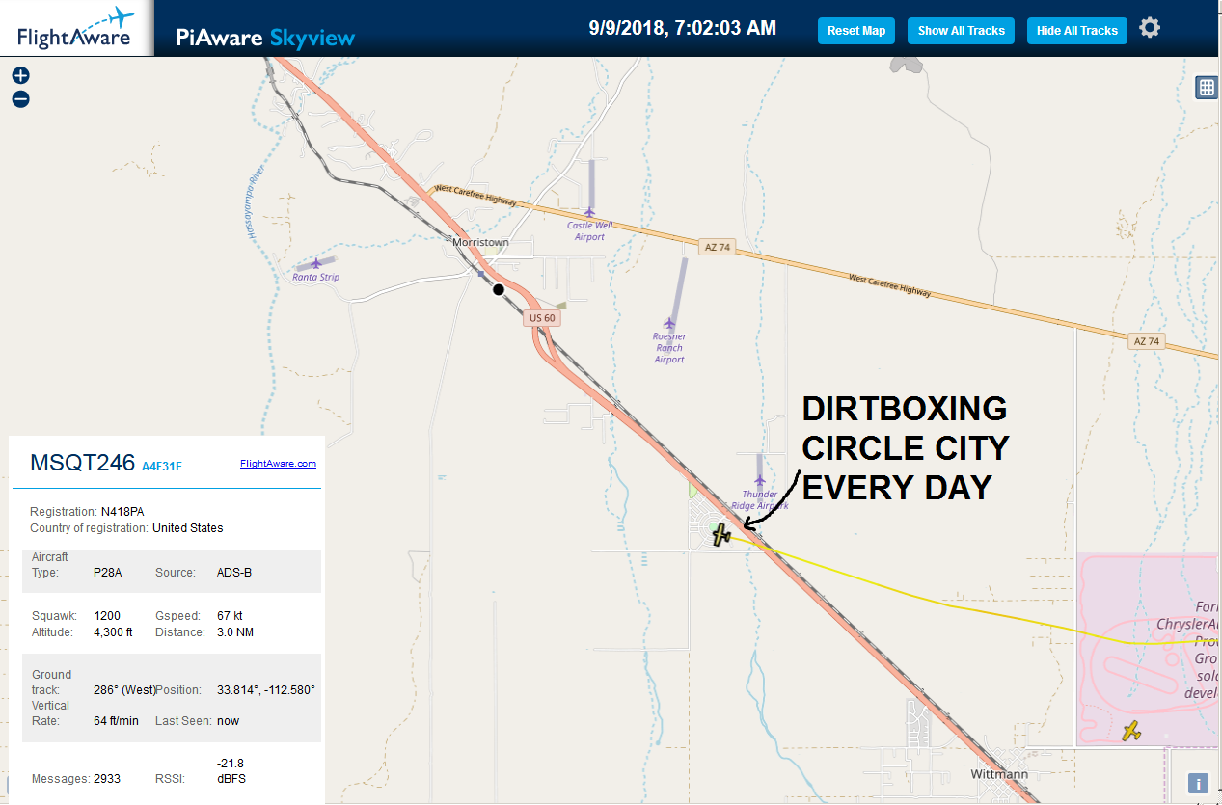The height and width of the screenshot is (805, 1222).
Task: Select the MSQT246 aircraft over Circle City
Action: pyautogui.click(x=721, y=534)
